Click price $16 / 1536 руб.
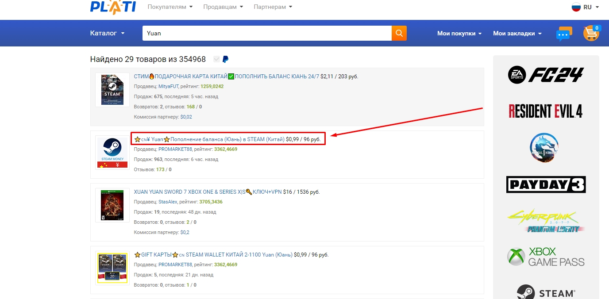The image size is (609, 299). (301, 192)
